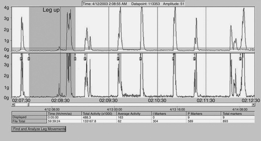Click the 4/13 00:00 overview date tick

[x=115, y=110]
